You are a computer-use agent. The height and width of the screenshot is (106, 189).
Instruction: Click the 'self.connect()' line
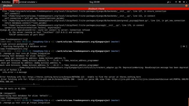12,14
